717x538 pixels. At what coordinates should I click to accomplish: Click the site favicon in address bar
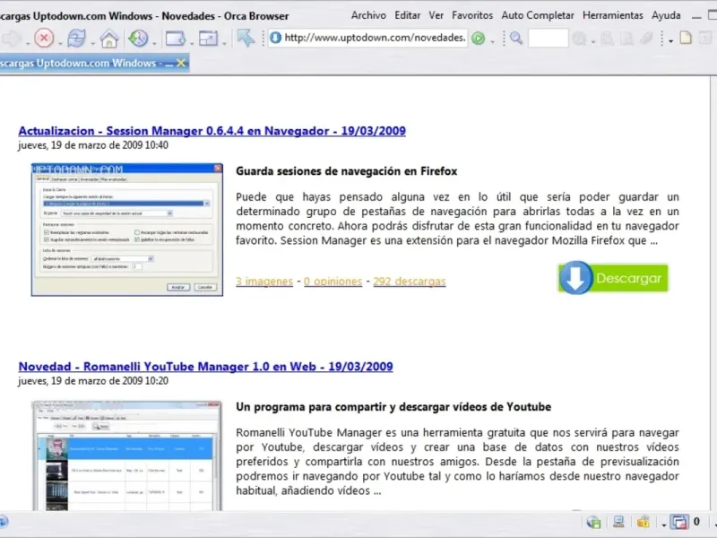[x=275, y=38]
